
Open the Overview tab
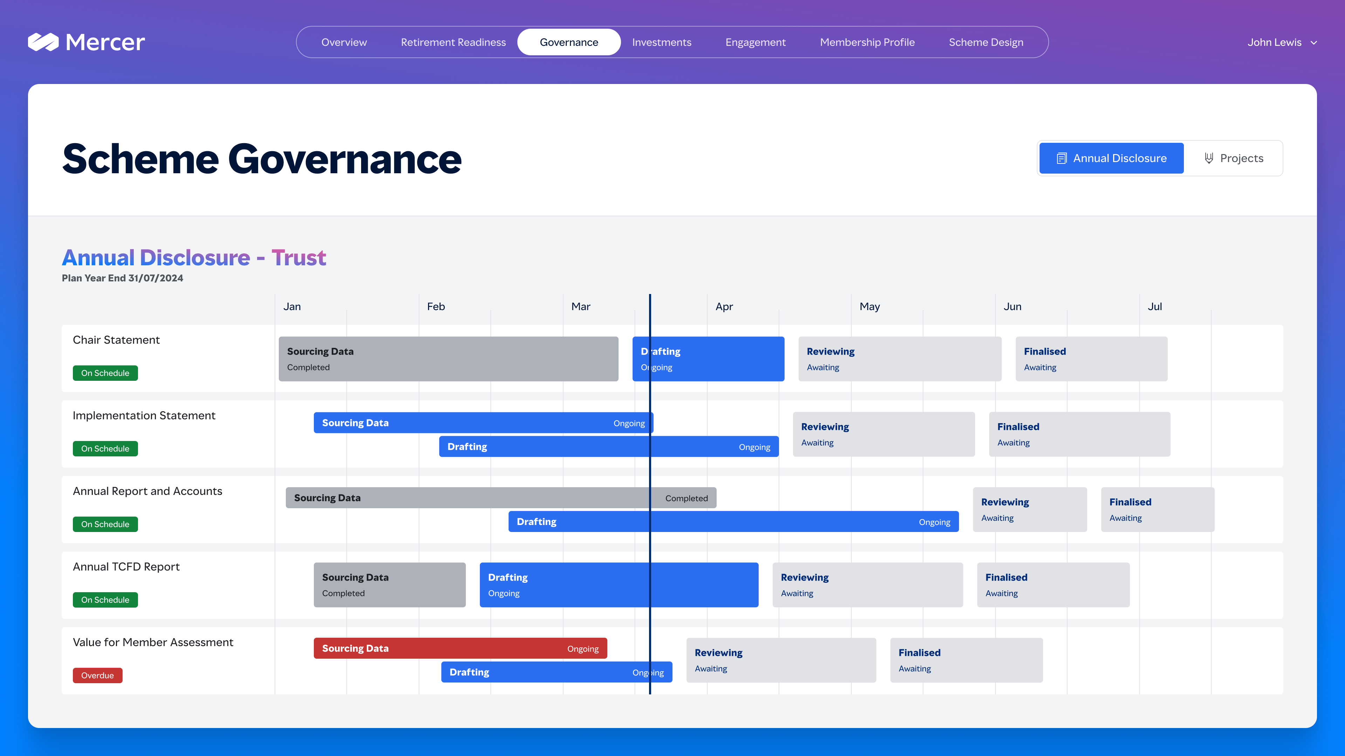pyautogui.click(x=344, y=42)
